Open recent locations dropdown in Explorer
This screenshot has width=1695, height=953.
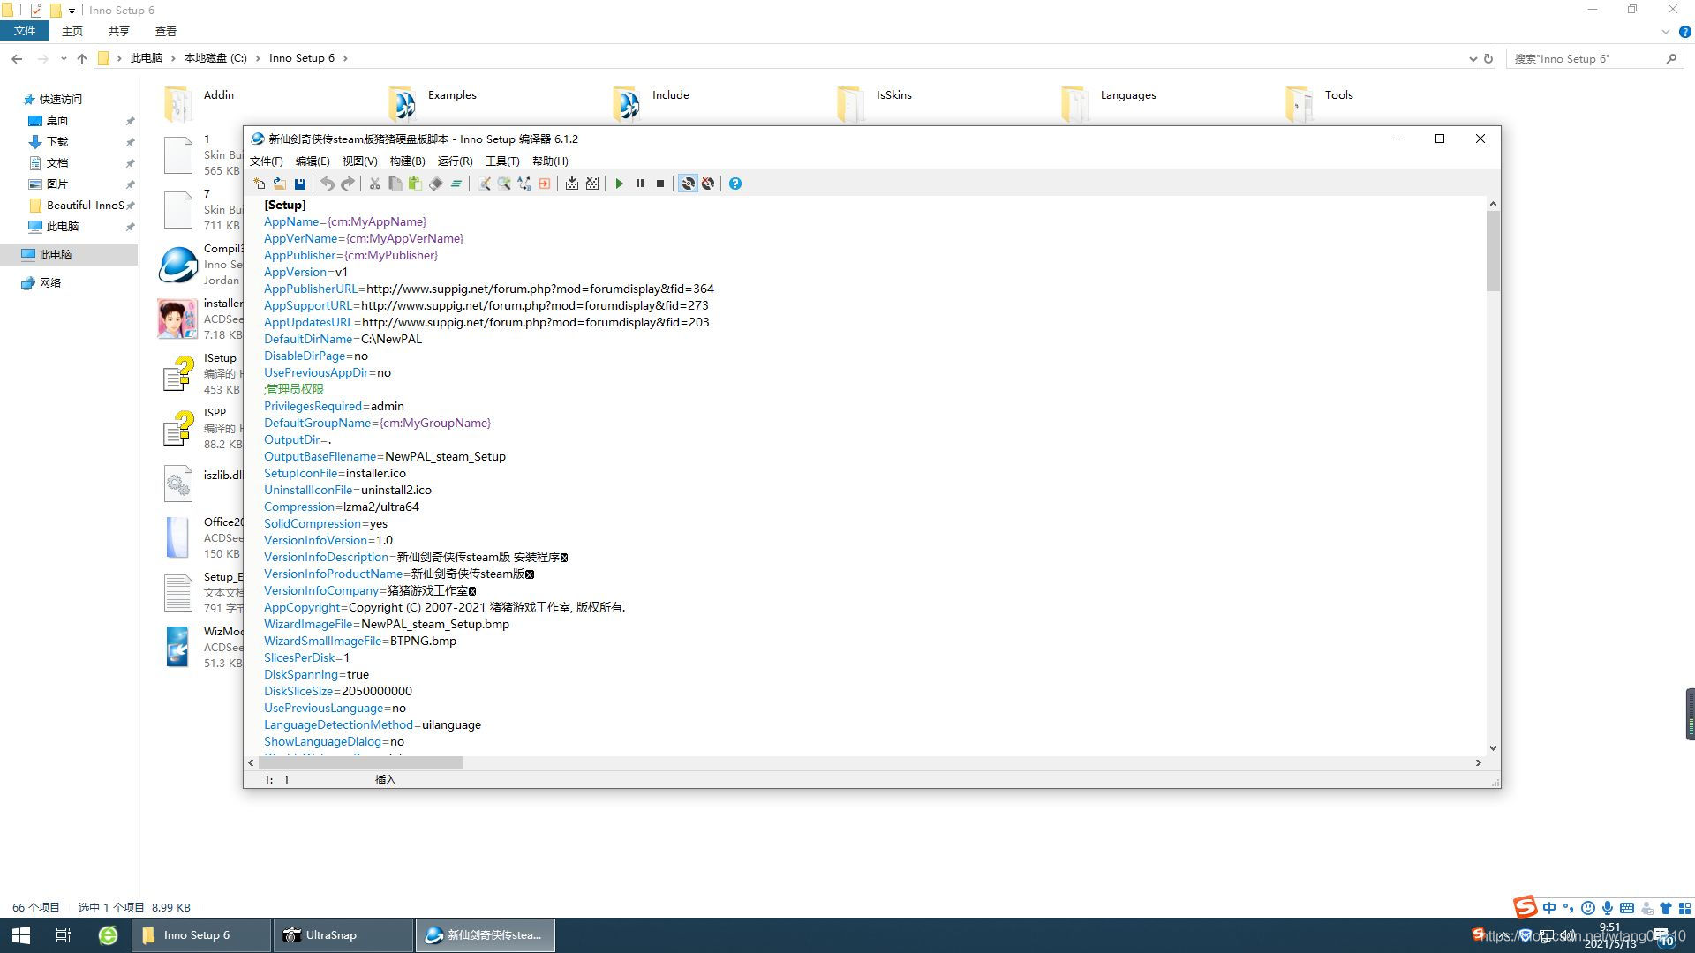coord(64,58)
